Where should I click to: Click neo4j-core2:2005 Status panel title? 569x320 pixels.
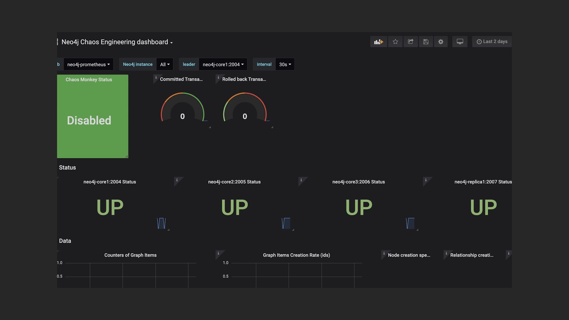(234, 182)
